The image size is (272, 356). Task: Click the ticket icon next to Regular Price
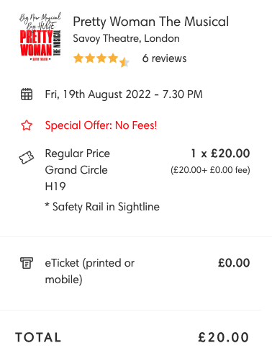(x=27, y=157)
